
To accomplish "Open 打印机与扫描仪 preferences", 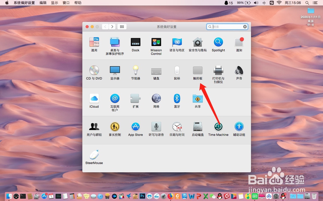I will tap(218, 74).
